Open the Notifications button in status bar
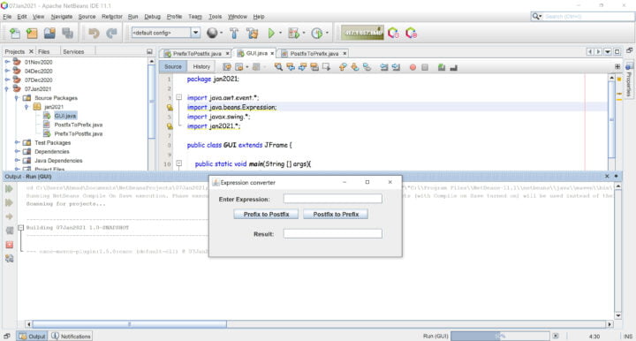 pyautogui.click(x=71, y=336)
